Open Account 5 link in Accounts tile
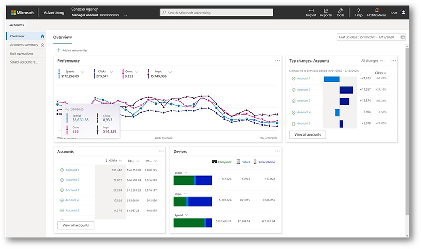421x249 pixels. (73, 211)
